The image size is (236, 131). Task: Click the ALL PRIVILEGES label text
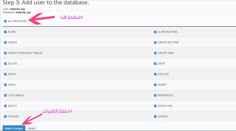tap(17, 21)
